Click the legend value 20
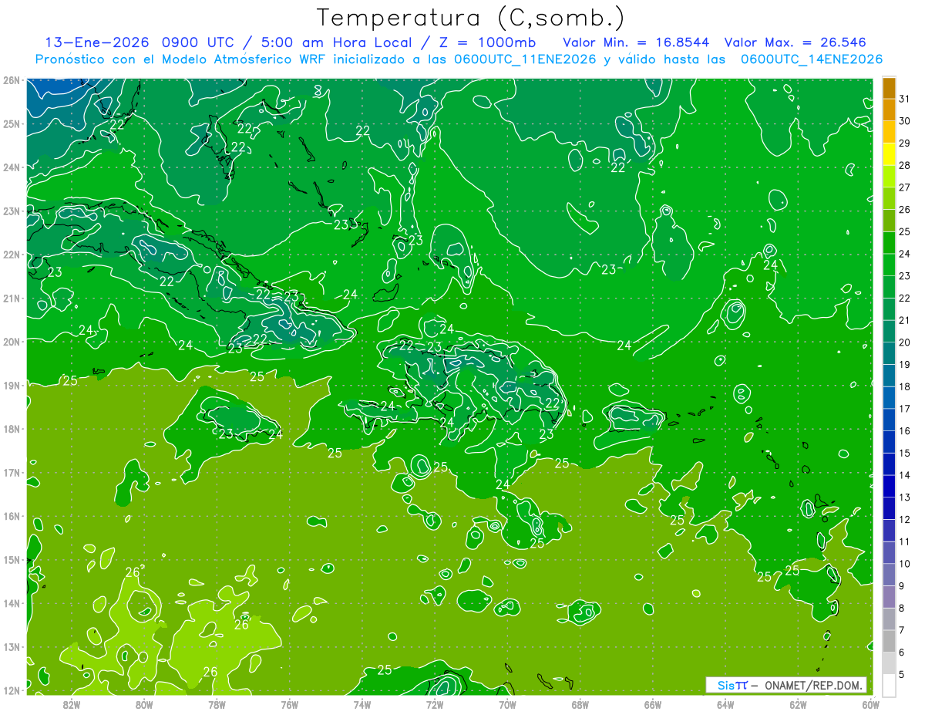This screenshot has height=715, width=925. (905, 342)
